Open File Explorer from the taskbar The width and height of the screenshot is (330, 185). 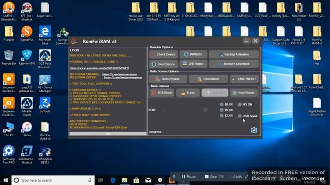(125, 180)
